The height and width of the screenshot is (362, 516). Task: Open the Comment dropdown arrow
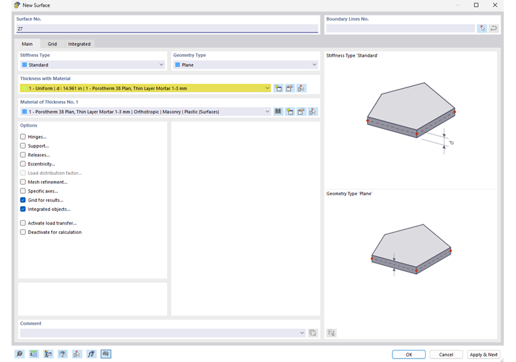pos(302,333)
